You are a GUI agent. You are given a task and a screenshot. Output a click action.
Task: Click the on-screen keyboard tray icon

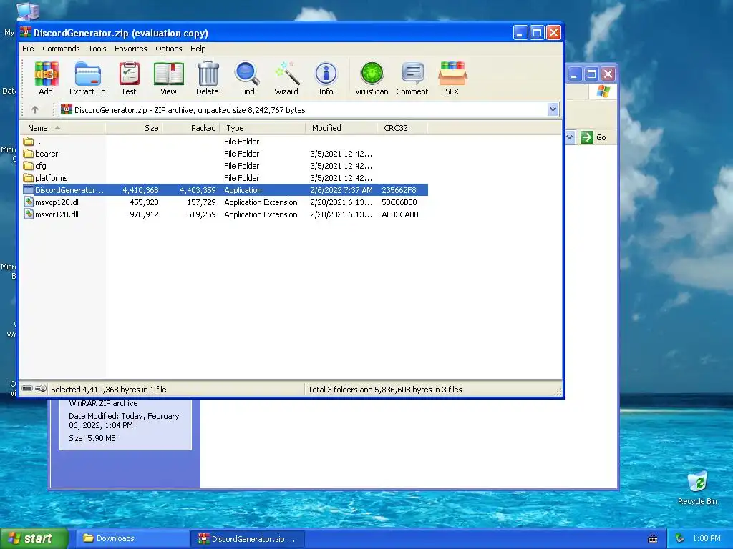[653, 539]
